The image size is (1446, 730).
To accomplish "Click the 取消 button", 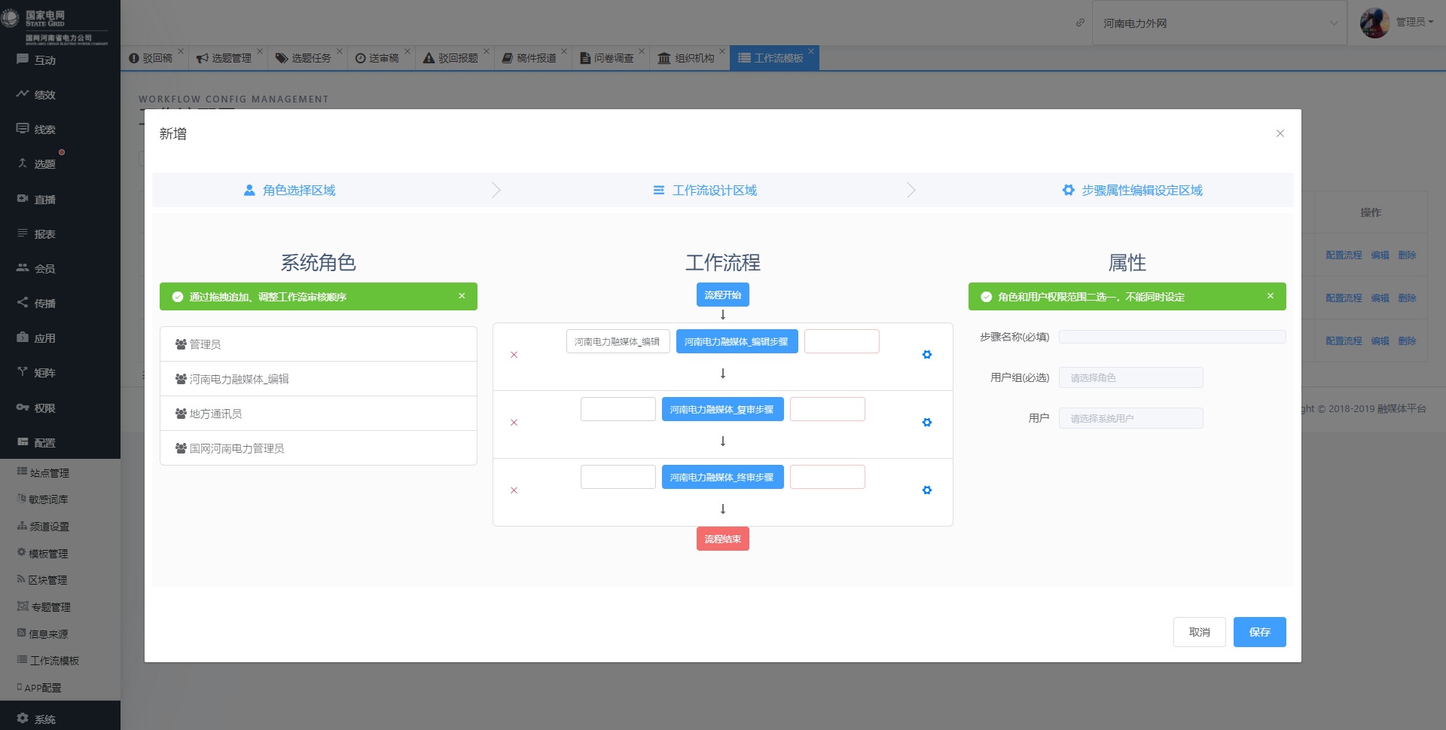I will tap(1199, 632).
